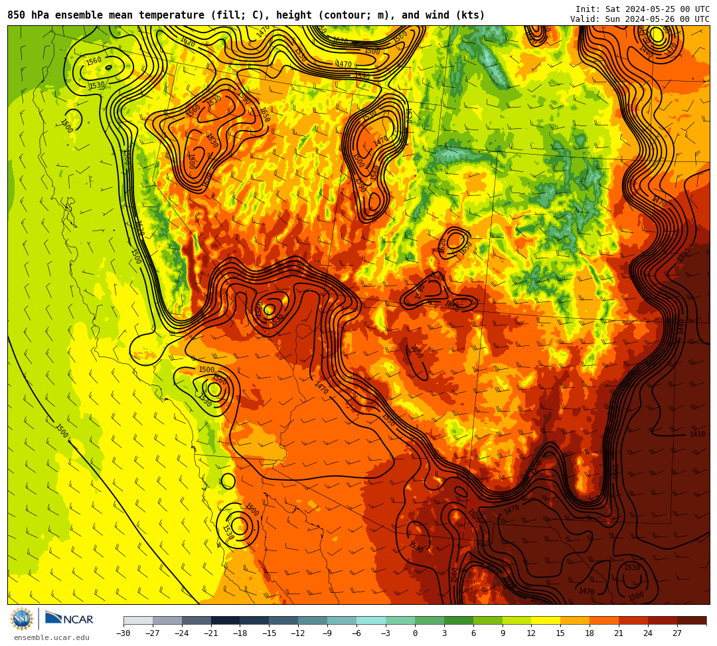Click the −6 colorbar label
The image size is (717, 646).
357,633
